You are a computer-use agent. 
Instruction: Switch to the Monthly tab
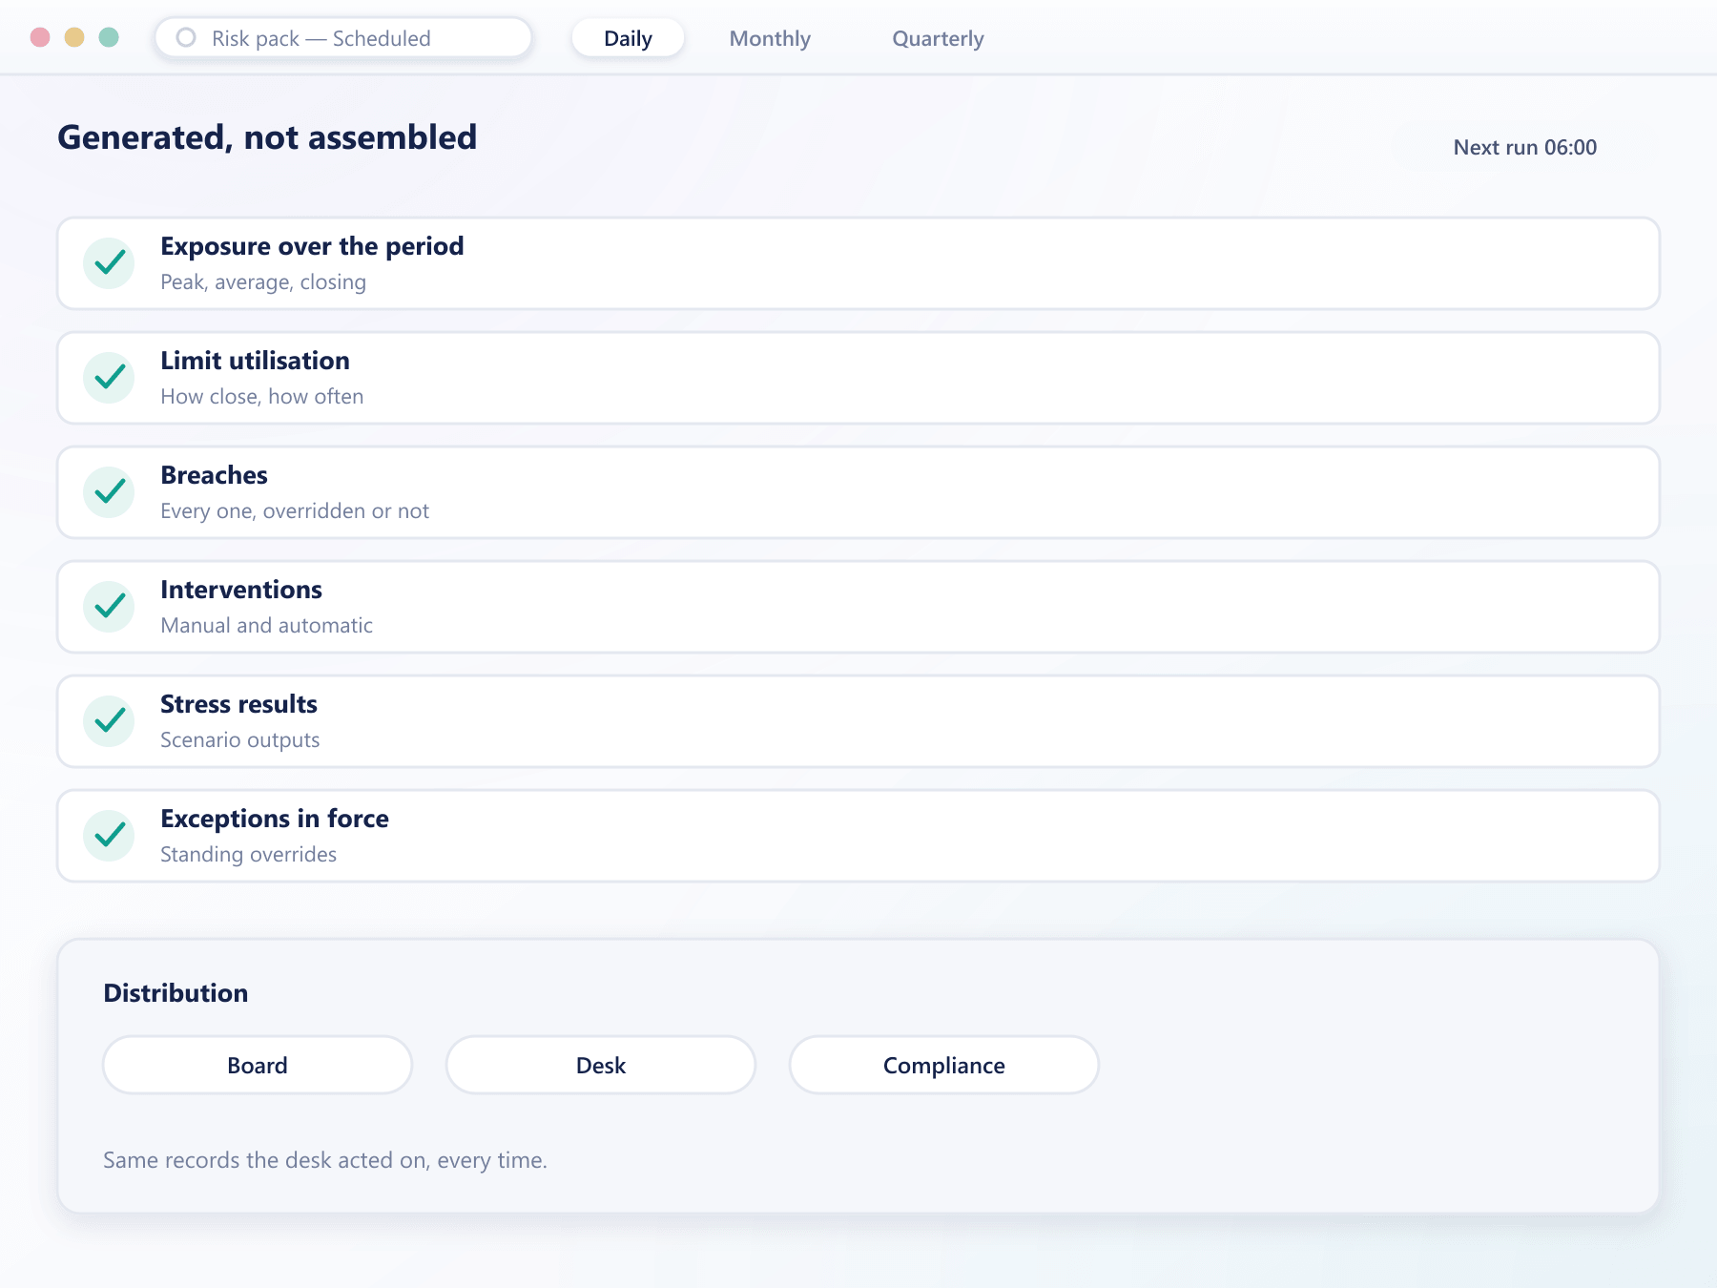pos(770,38)
